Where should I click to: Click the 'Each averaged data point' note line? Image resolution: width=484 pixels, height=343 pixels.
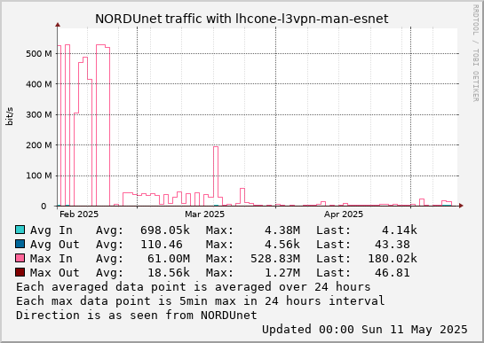pos(194,287)
